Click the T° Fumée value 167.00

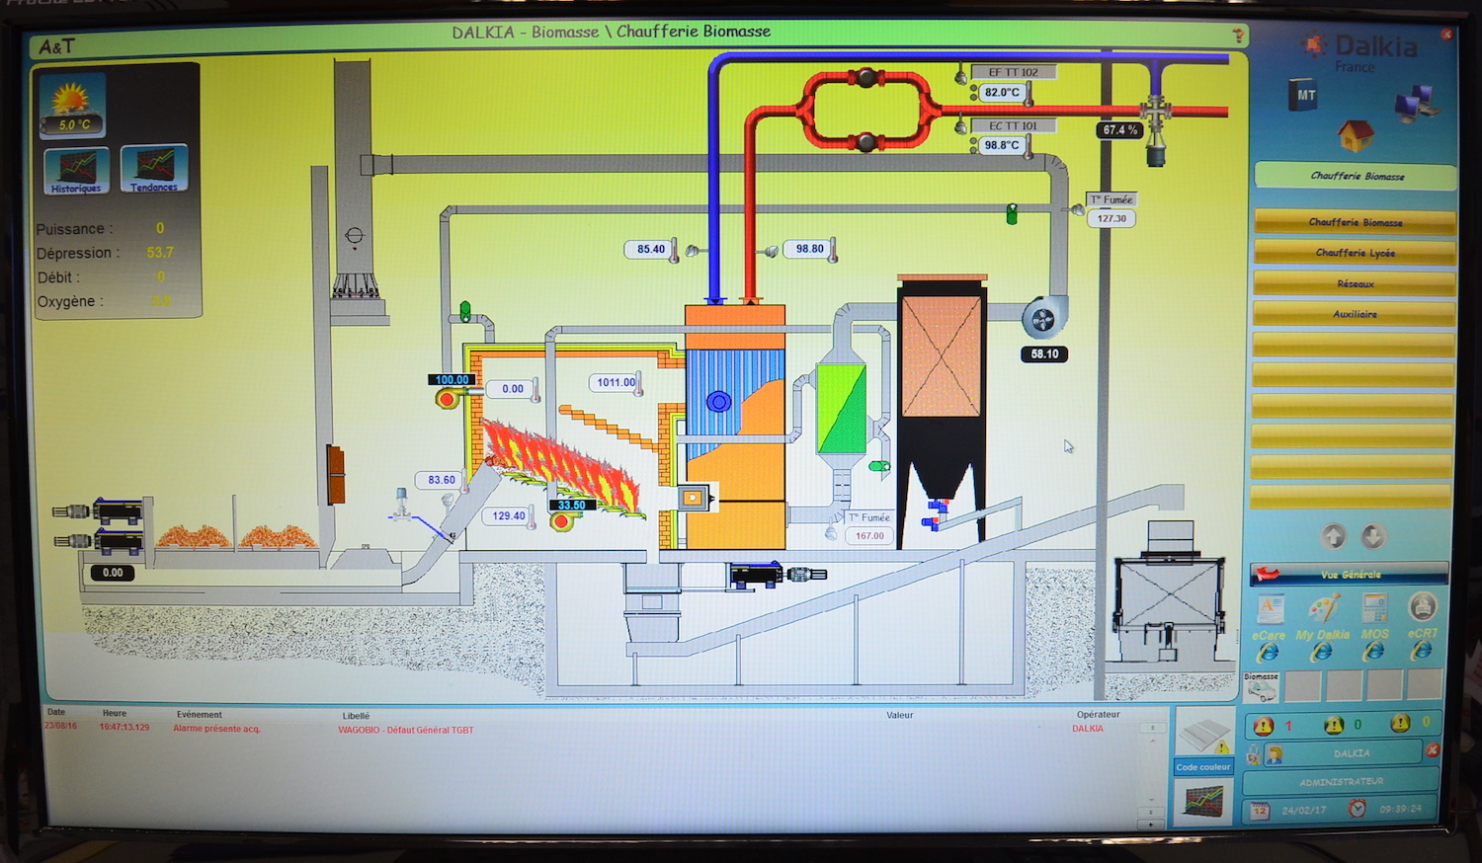coord(869,536)
